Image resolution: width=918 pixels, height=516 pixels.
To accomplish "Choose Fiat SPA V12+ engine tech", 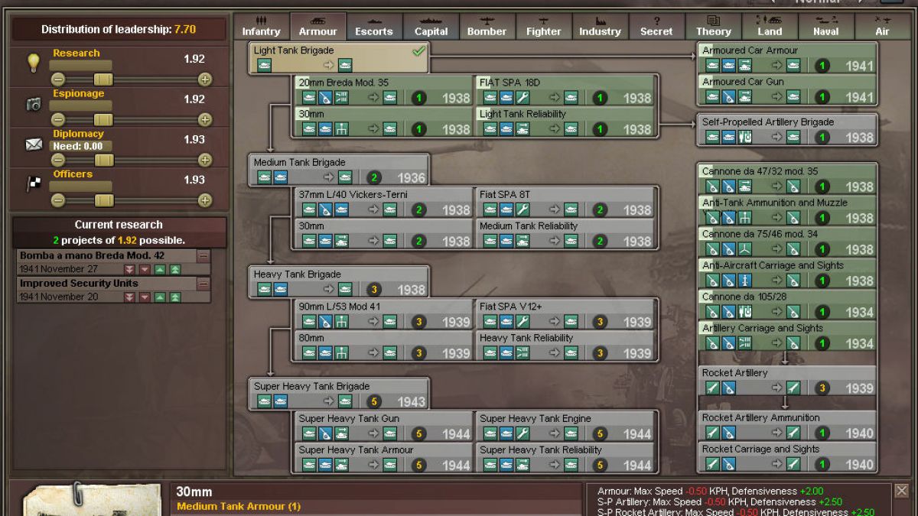I will click(565, 314).
